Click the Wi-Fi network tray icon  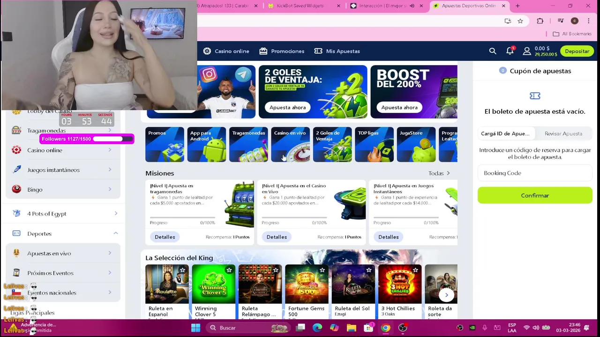coord(526,328)
